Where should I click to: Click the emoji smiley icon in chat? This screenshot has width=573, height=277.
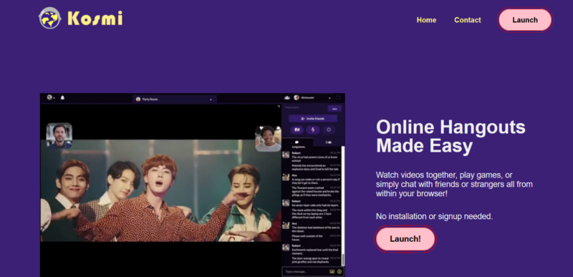(340, 271)
